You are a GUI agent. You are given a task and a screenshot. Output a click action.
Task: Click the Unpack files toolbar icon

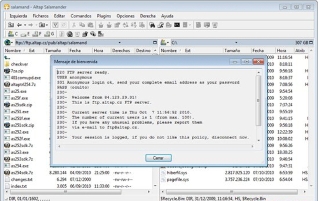click(x=109, y=25)
